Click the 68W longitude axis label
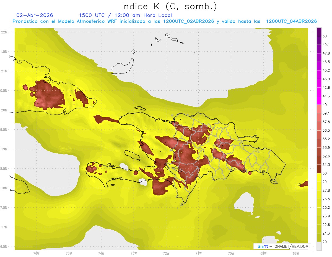Image resolution: width=332 pixels, height=257 pixels. pos(296,253)
